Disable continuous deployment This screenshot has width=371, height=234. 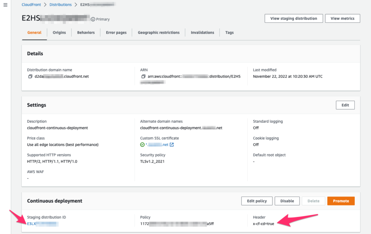(x=287, y=201)
